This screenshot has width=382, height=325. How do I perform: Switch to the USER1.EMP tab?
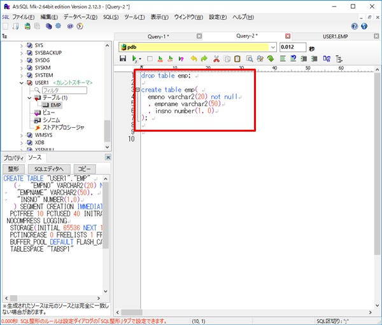pyautogui.click(x=336, y=36)
